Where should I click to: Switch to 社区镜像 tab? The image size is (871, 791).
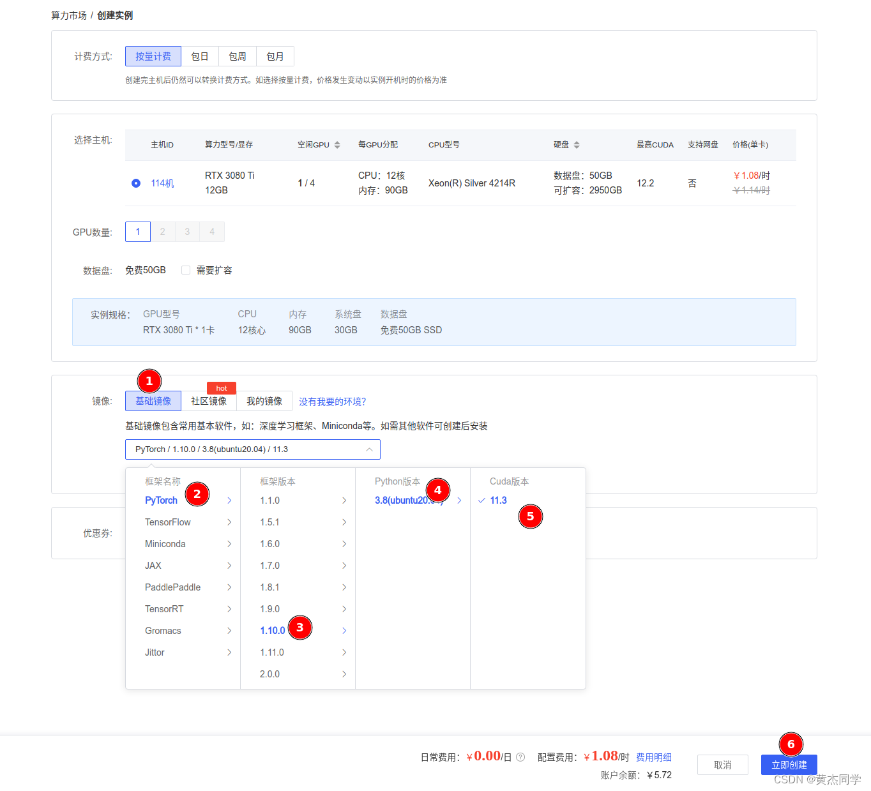[209, 401]
